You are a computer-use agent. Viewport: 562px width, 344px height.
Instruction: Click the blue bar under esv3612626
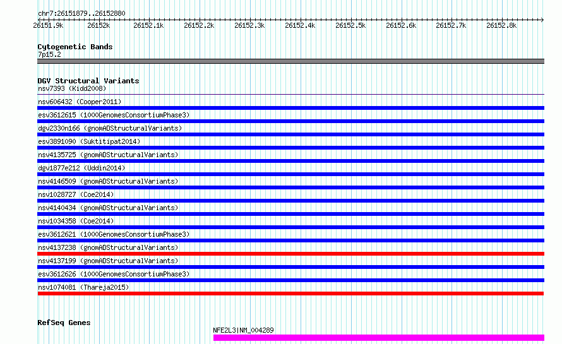(290, 280)
